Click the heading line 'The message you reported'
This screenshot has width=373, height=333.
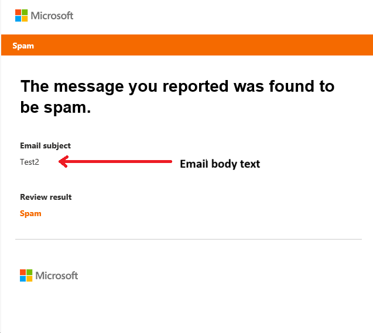click(x=177, y=86)
